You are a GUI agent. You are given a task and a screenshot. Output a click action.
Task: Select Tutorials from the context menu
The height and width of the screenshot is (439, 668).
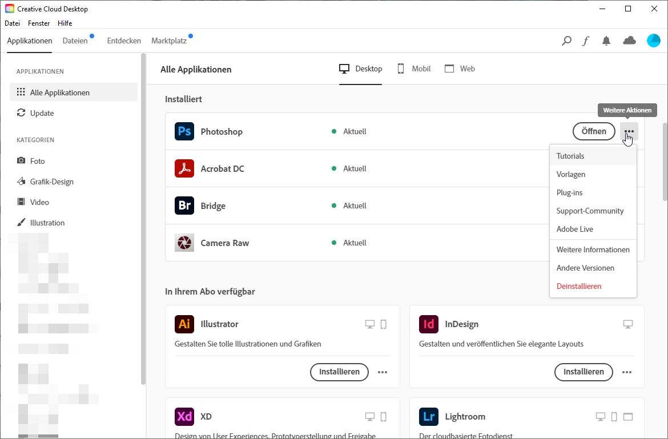click(570, 156)
